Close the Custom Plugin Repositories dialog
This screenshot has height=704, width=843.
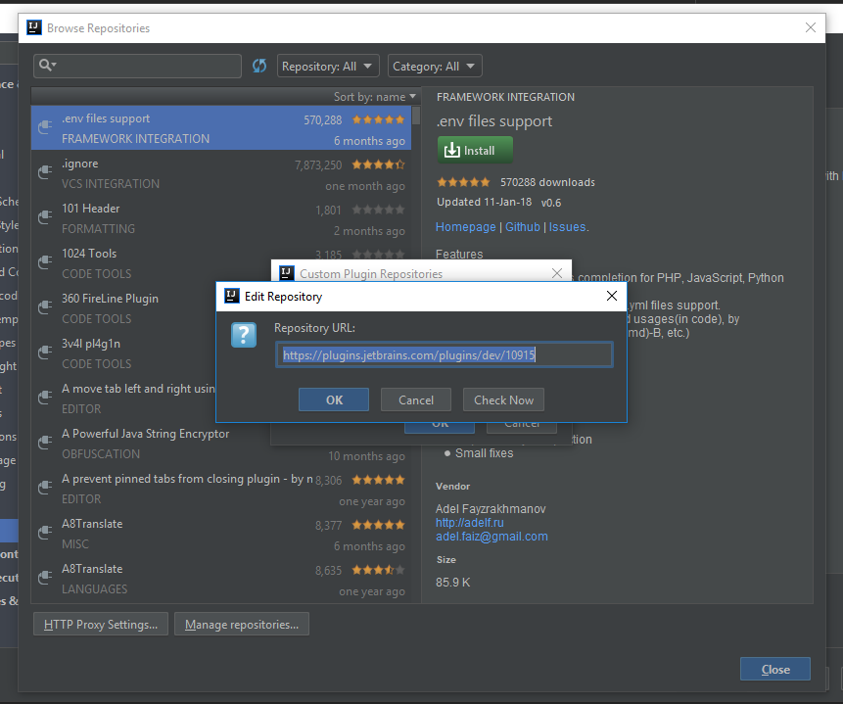coord(557,273)
